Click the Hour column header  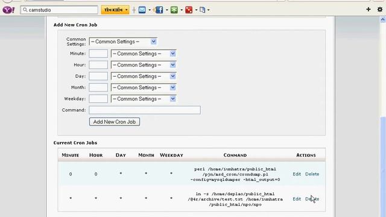(x=96, y=155)
